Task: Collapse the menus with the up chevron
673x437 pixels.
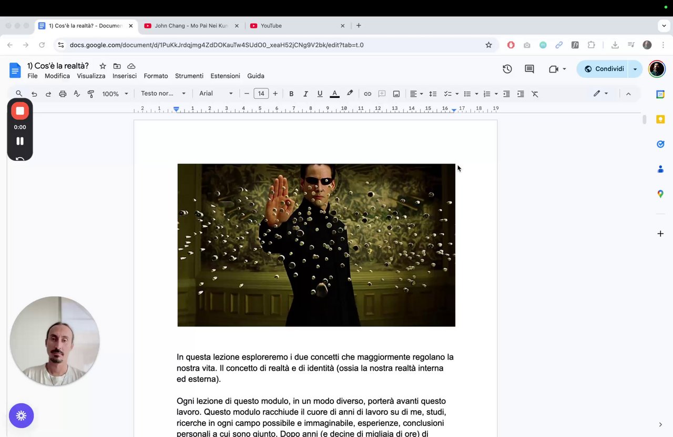Action: pyautogui.click(x=628, y=94)
